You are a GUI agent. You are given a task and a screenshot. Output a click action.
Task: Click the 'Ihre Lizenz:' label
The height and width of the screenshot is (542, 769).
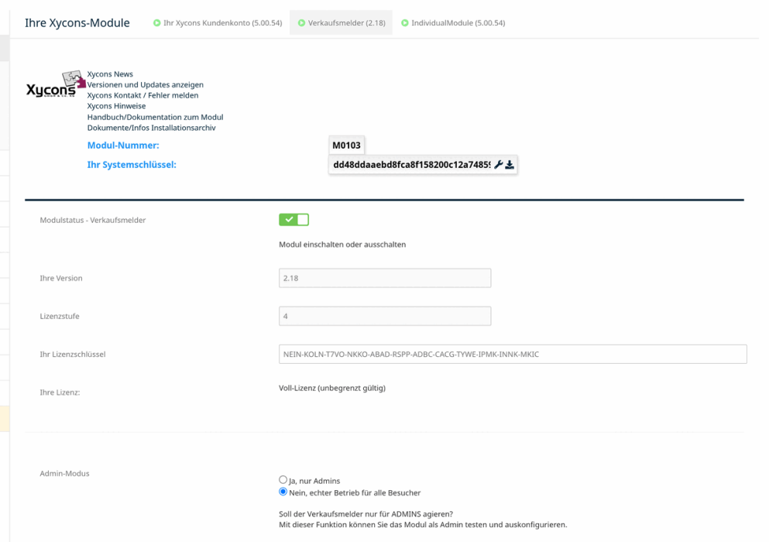(60, 393)
